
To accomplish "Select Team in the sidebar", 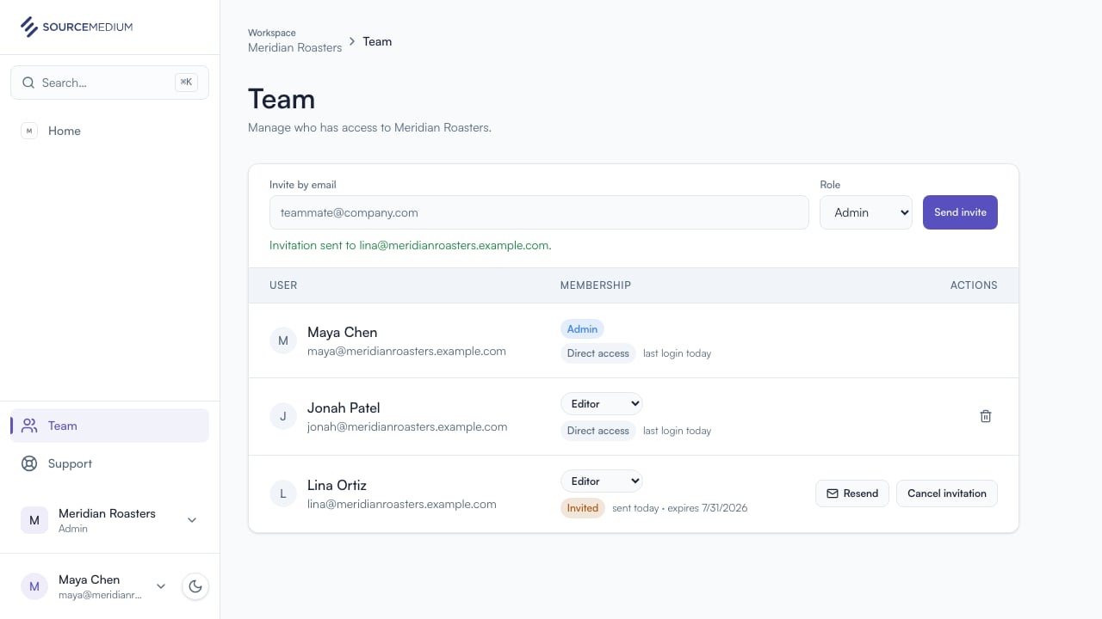I will coord(109,426).
